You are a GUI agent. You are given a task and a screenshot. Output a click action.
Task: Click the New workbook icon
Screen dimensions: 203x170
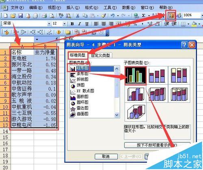[x=6, y=16]
